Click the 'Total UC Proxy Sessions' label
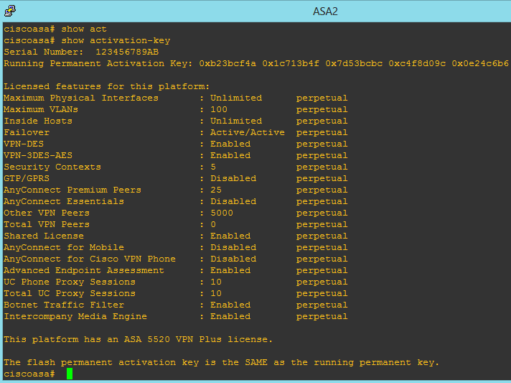This screenshot has width=511, height=383. (x=70, y=293)
